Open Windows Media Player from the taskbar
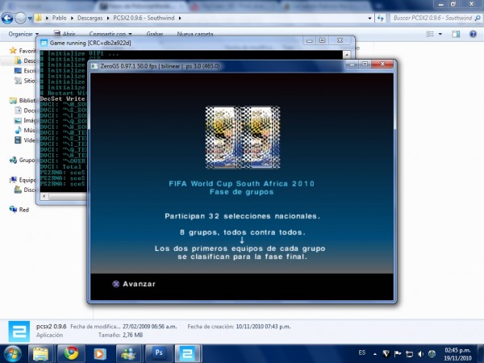Image resolution: width=484 pixels, height=363 pixels. click(x=99, y=354)
